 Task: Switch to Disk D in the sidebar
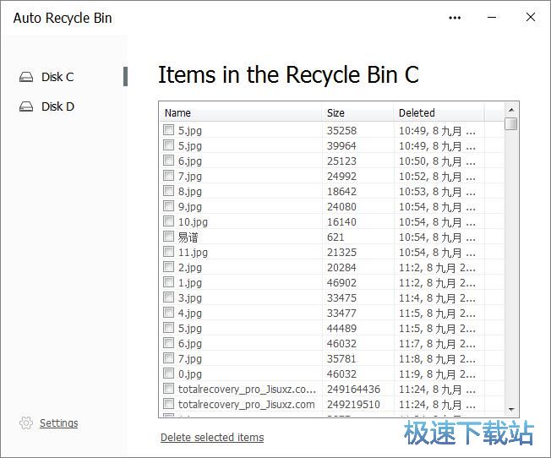(64, 106)
